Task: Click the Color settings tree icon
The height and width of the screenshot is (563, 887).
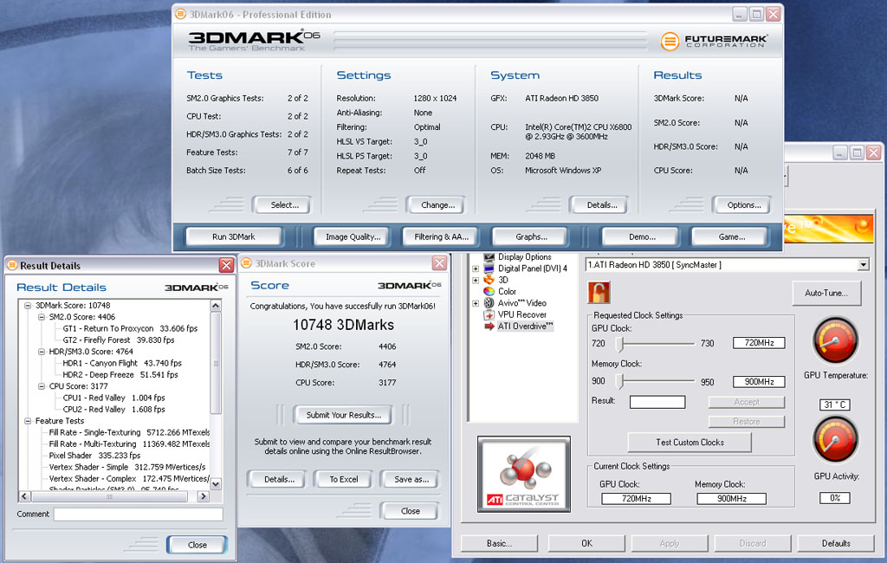Action: (489, 291)
